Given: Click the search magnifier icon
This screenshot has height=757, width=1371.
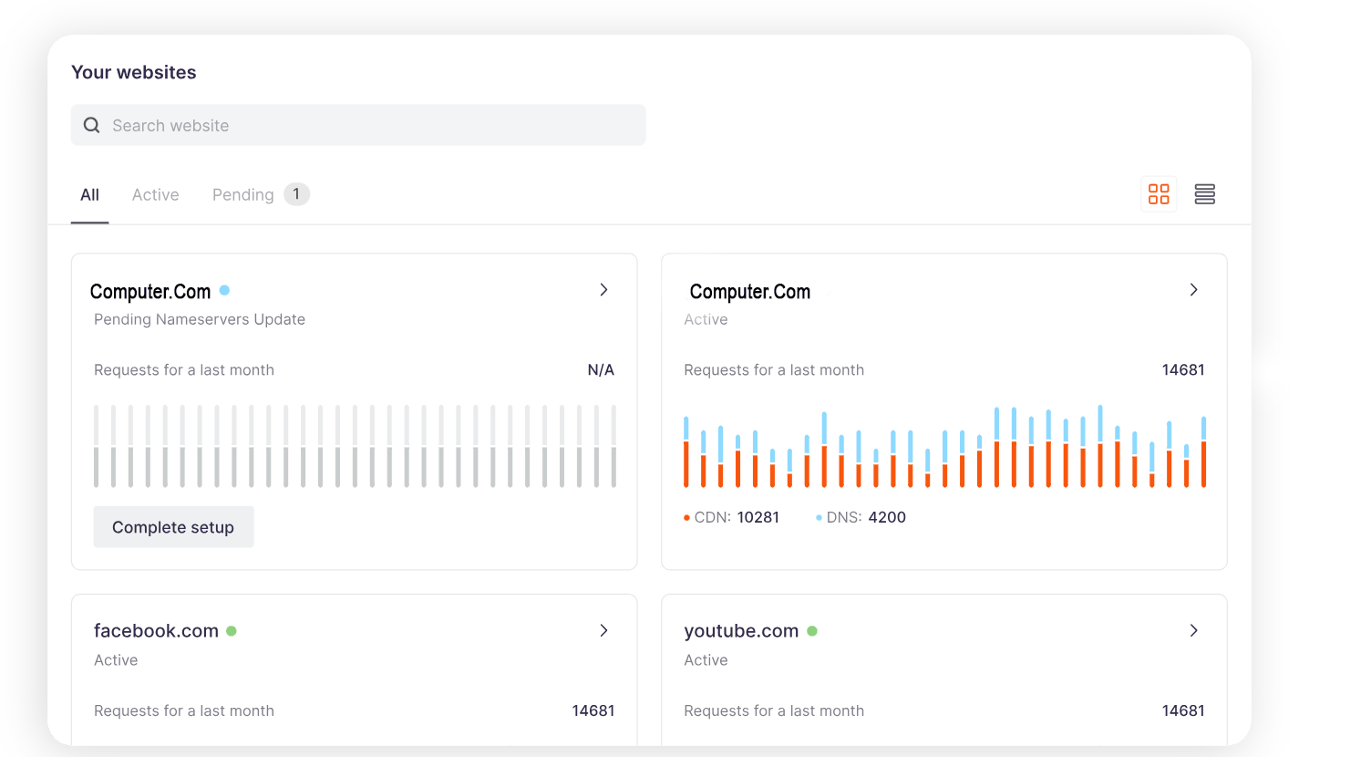Looking at the screenshot, I should click(91, 125).
